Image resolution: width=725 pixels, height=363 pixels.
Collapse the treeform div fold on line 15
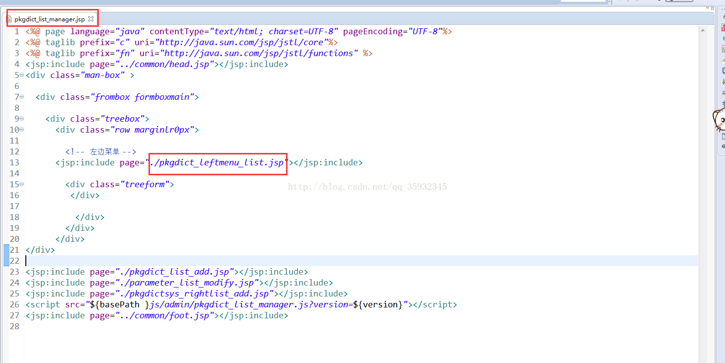tap(21, 184)
